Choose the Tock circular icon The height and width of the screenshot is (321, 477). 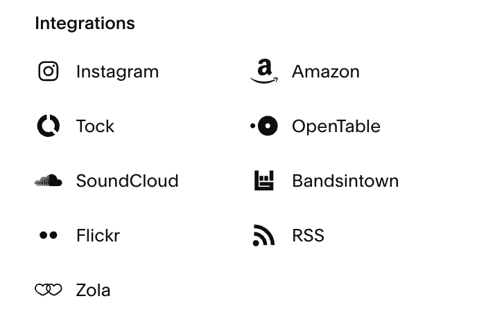49,126
